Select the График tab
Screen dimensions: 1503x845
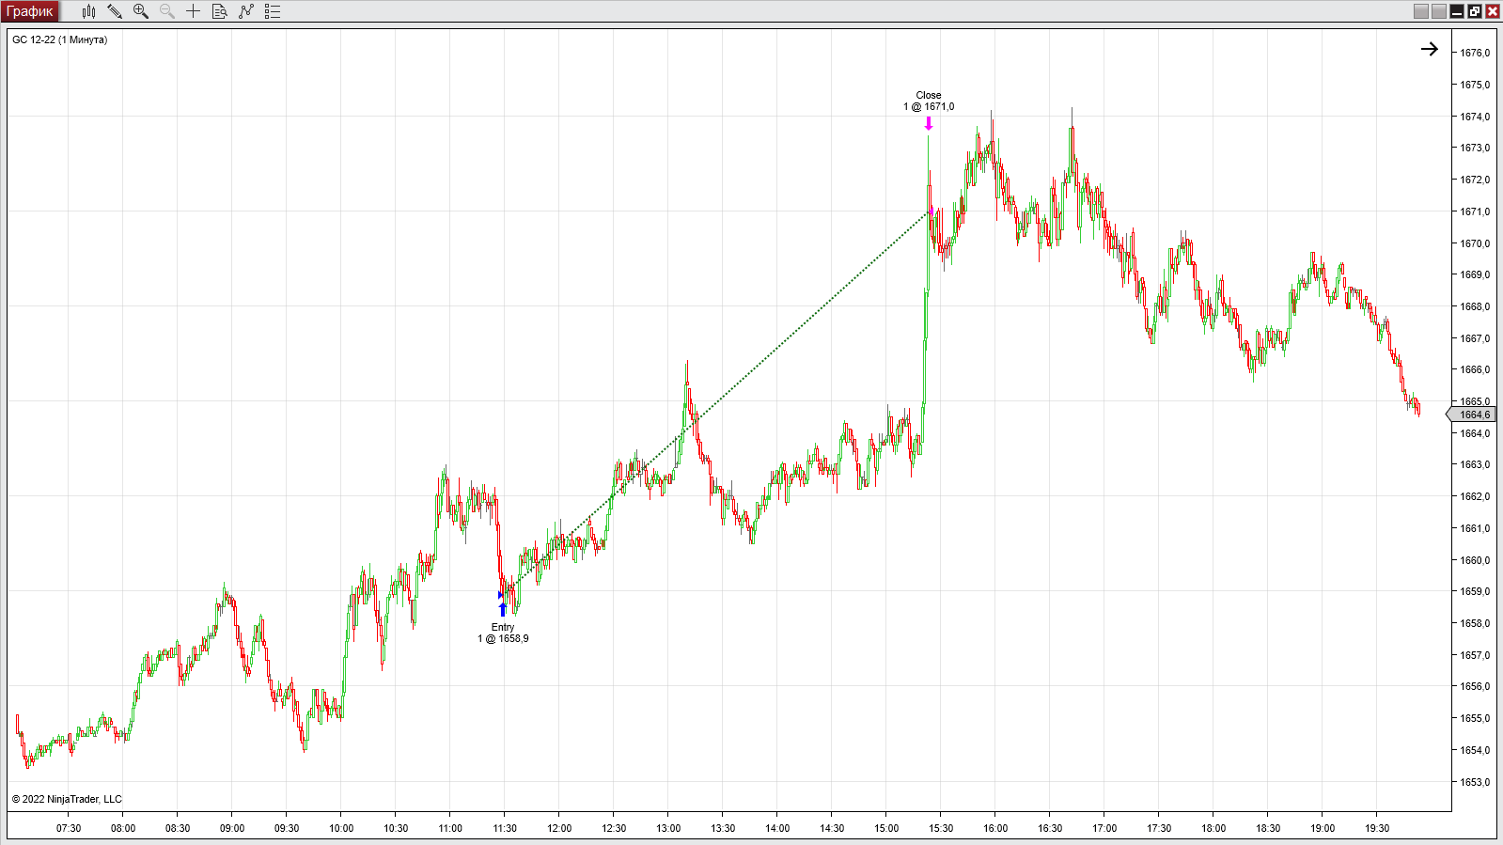30,11
